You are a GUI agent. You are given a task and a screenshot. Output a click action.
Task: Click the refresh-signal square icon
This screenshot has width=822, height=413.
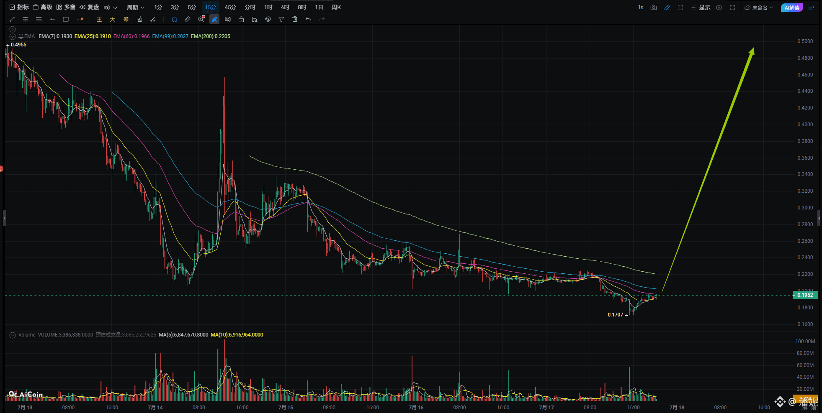(139, 19)
